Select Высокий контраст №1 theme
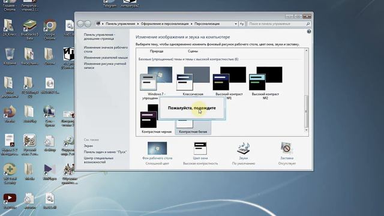 [229, 83]
